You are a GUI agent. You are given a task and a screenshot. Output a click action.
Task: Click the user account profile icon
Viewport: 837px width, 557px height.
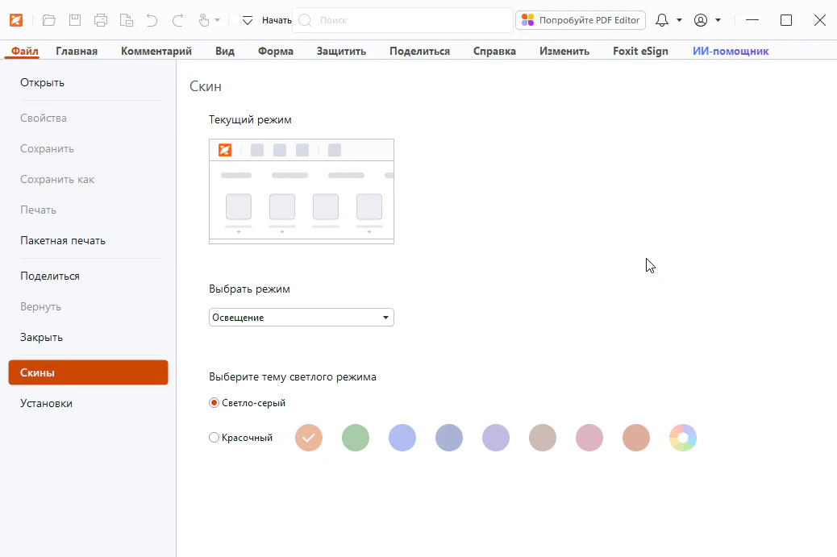(x=701, y=20)
